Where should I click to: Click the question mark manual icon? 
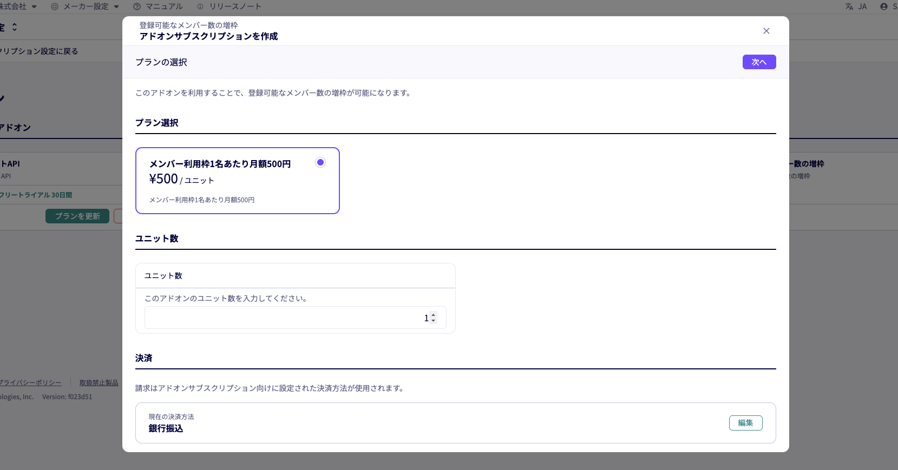[x=137, y=6]
